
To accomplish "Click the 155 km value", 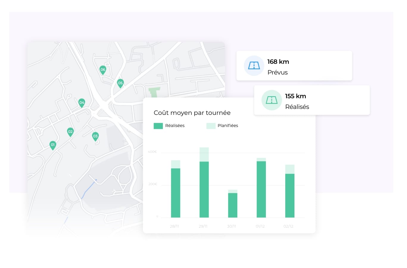I will coord(295,96).
